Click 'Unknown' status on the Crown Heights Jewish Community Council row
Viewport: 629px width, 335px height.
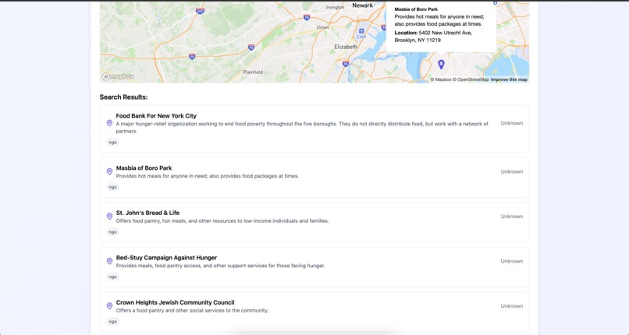511,306
